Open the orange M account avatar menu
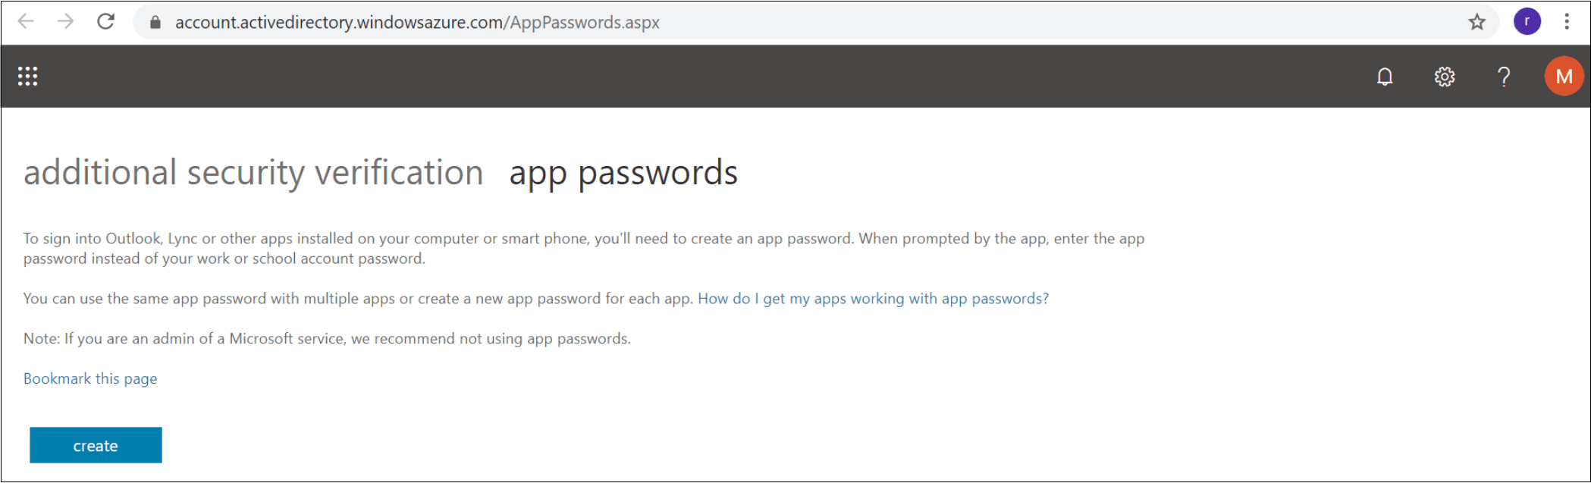 [1564, 77]
